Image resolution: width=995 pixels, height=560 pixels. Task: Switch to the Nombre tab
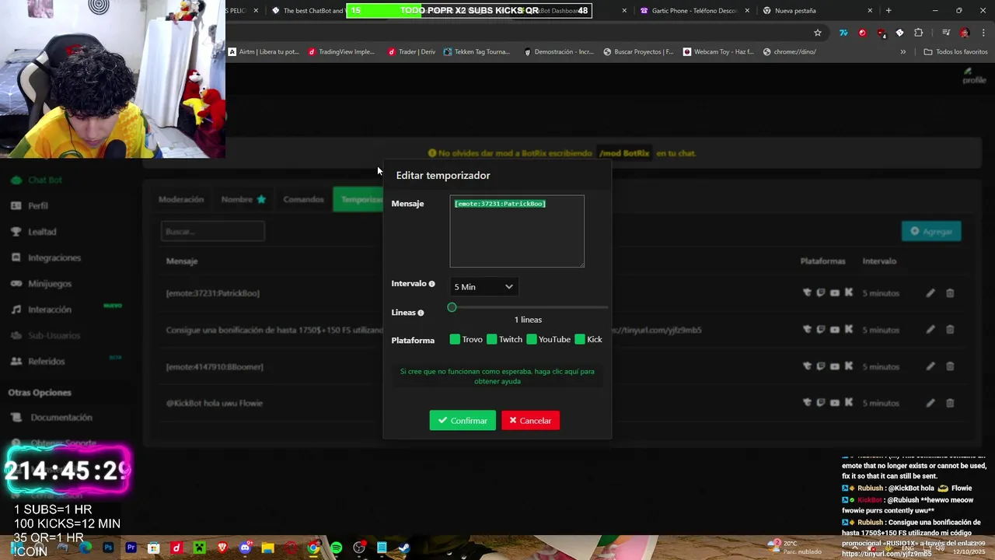[243, 199]
